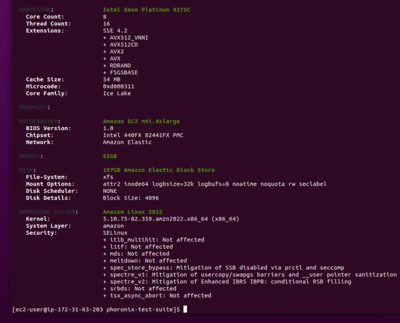Click the ec2-user shell prompt text
The height and width of the screenshot is (323, 400).
point(96,309)
